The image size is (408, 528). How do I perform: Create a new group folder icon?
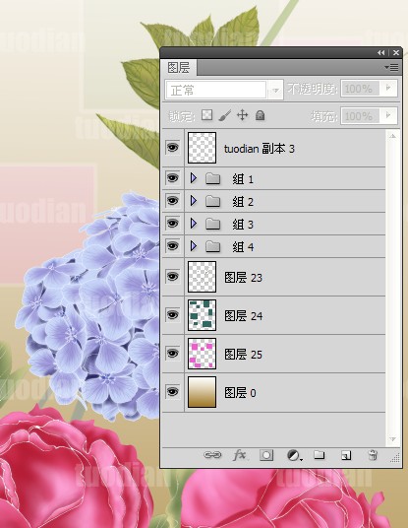tap(319, 455)
